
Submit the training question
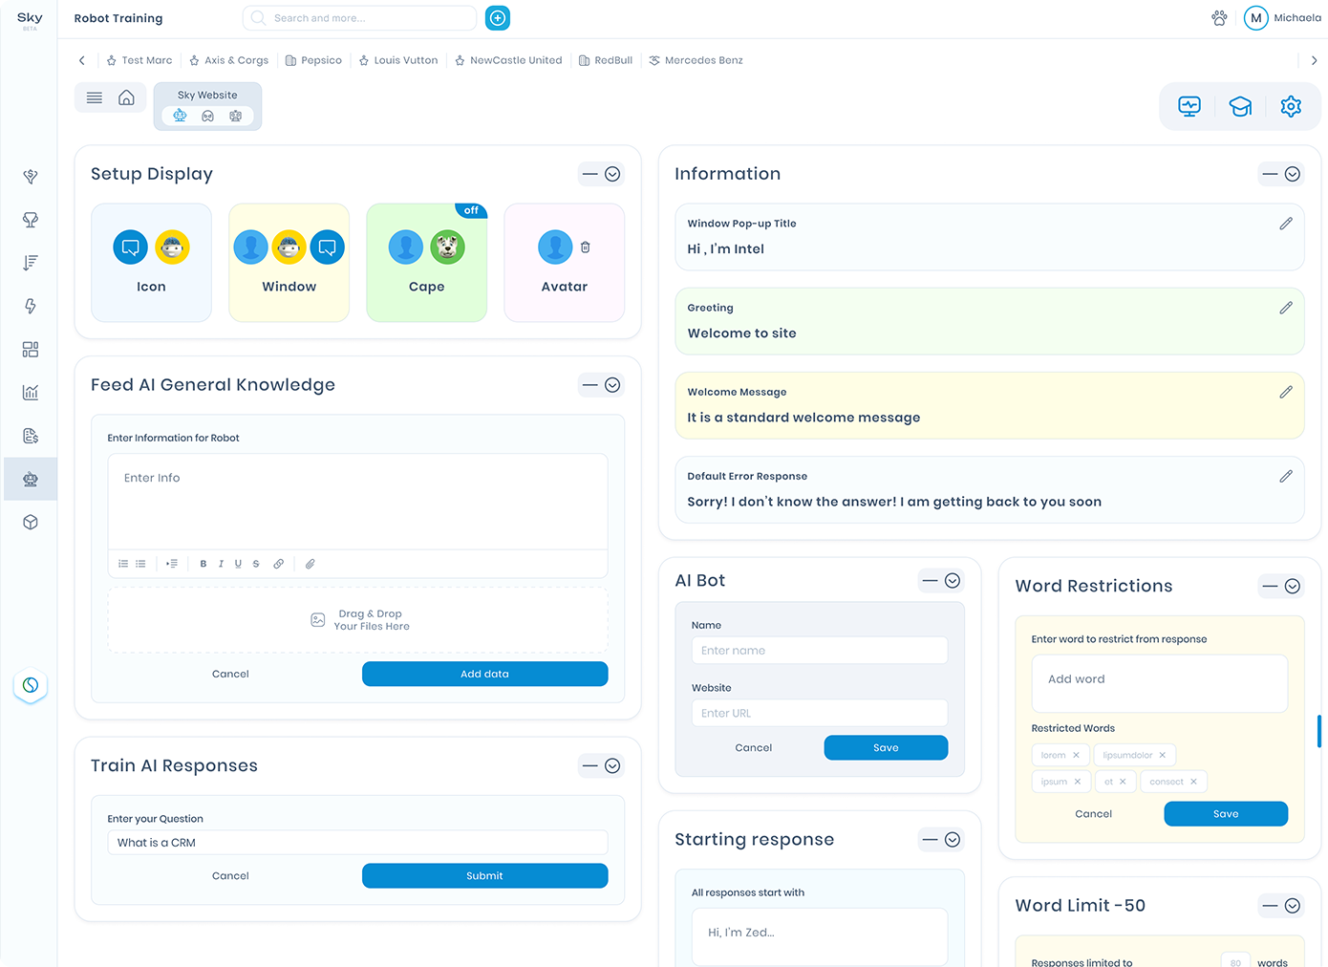click(484, 875)
